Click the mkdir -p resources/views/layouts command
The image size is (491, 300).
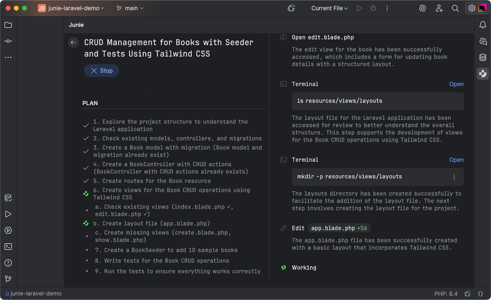[350, 177]
